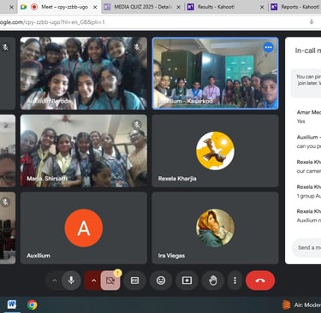Image resolution: width=321 pixels, height=313 pixels.
Task: Toggle closed captions button
Action: (x=134, y=281)
